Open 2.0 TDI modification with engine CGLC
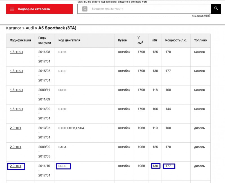Viewport: 225px width, 183px height. [15, 166]
